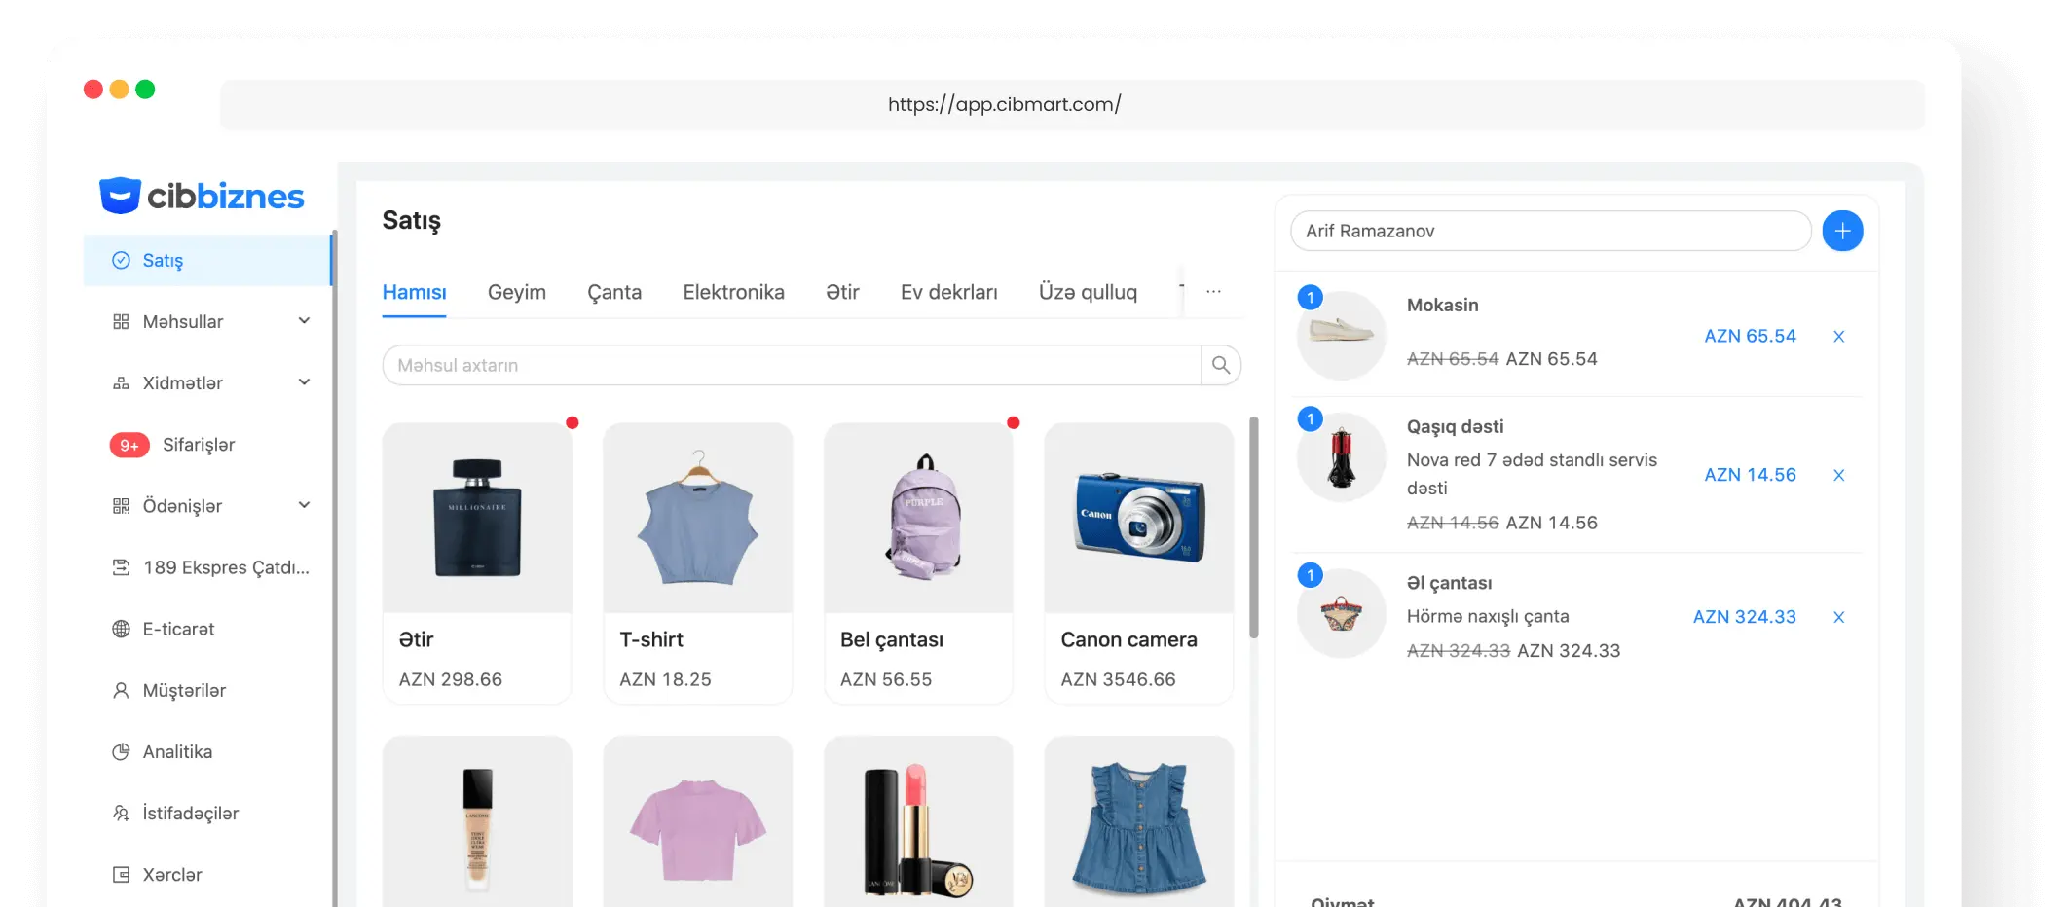Viewport: 2071px width, 907px height.
Task: Click the Məhsul axtarın search field
Action: [791, 365]
